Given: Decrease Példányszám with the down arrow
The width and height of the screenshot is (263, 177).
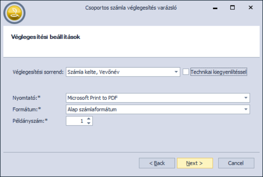Looking at the screenshot, I should [89, 123].
